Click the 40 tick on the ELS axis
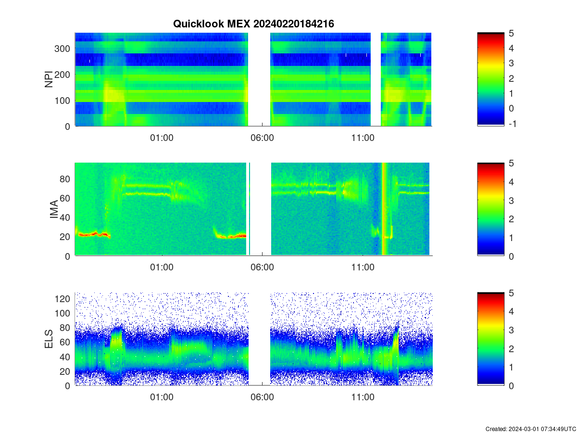Viewport: 577px width, 433px height. (65, 357)
